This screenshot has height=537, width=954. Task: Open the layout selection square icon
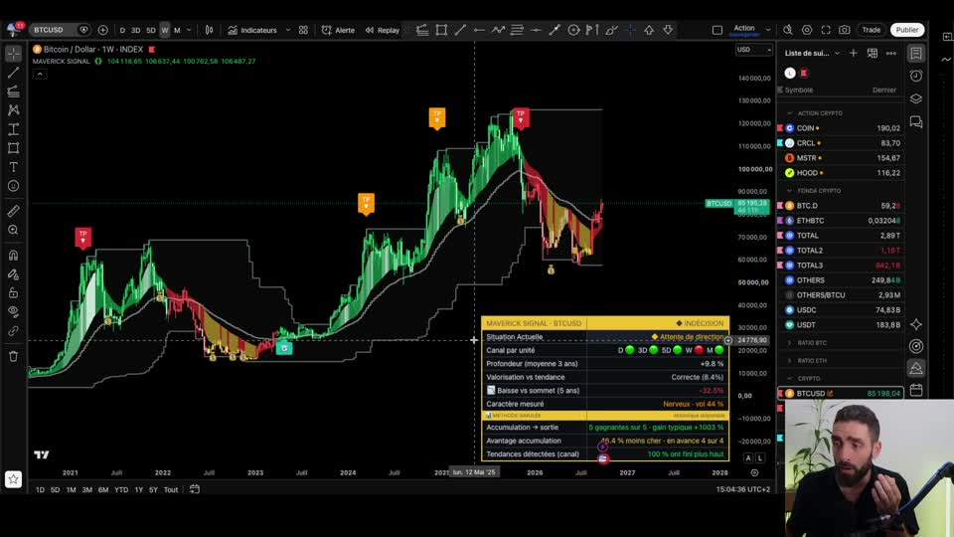pos(717,30)
